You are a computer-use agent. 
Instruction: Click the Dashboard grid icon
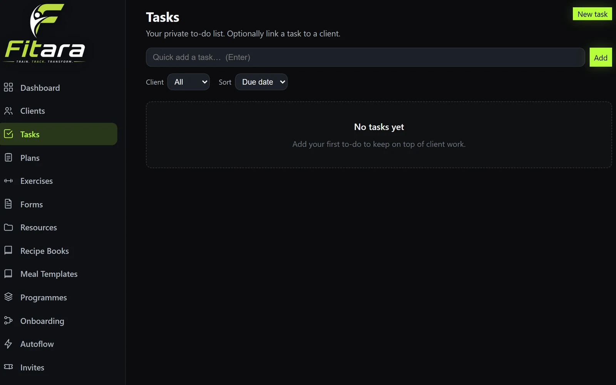pos(8,87)
